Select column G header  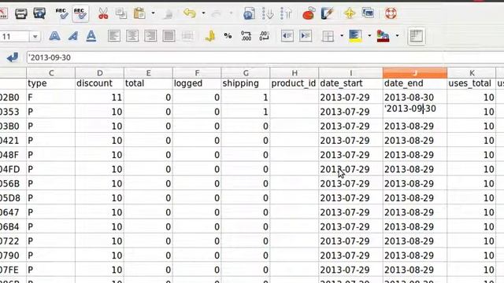click(x=246, y=73)
